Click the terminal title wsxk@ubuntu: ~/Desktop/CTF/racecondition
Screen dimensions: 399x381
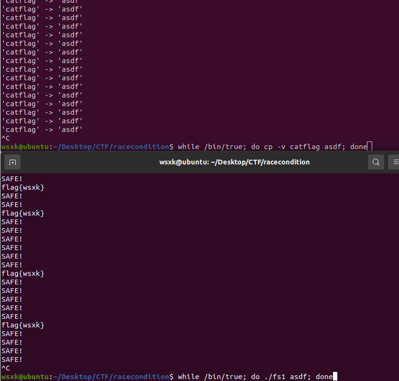pos(234,162)
